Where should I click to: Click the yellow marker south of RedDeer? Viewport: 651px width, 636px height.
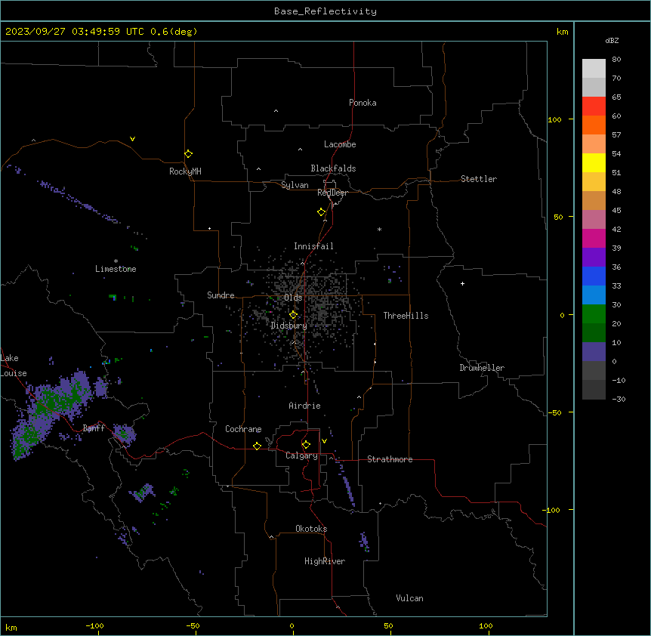321,212
